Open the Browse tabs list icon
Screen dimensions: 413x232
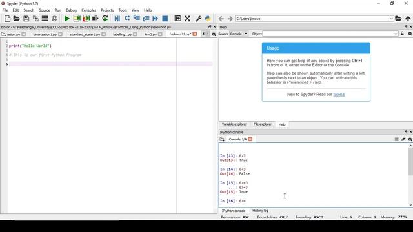45,19
